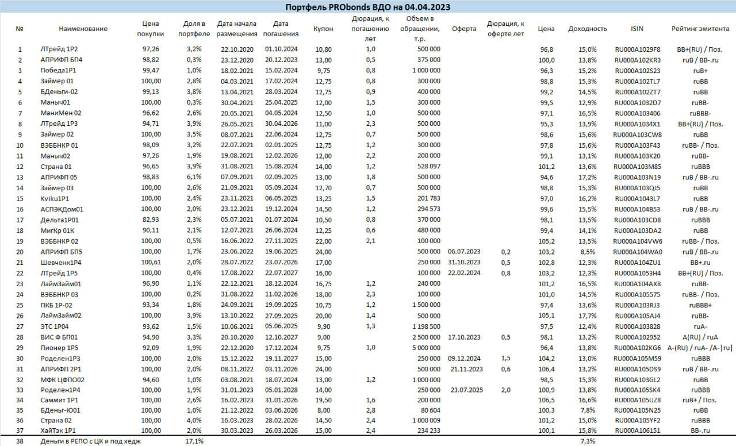
Task: Click the offer date 23.07.2025
Action: [x=467, y=390]
